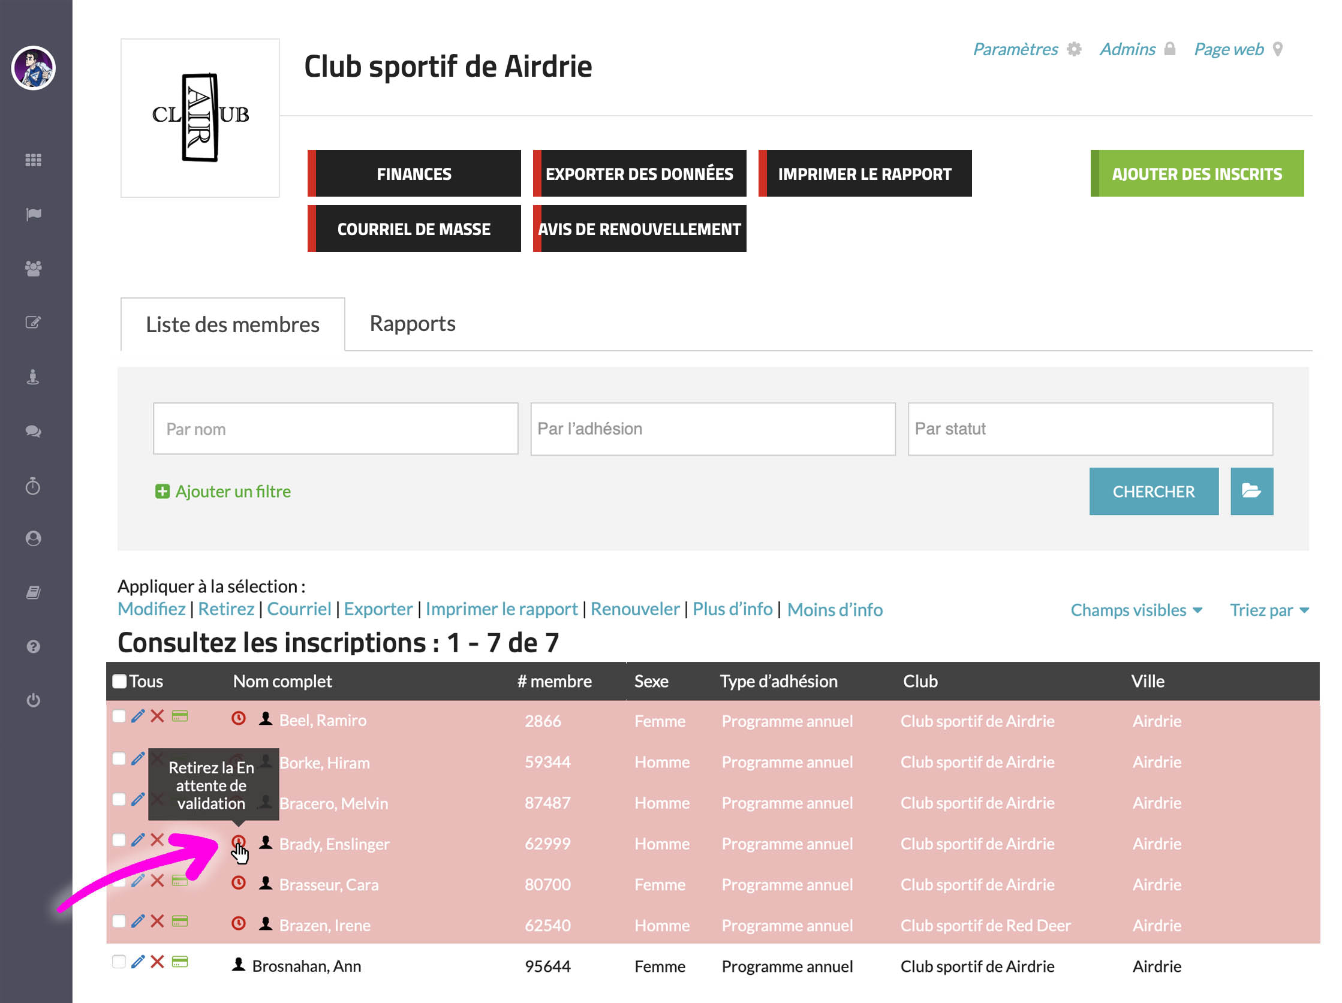Screen dimensions: 1342x1003
Task: Click the AJOUTER DES INSCRITS button
Action: tap(1196, 173)
